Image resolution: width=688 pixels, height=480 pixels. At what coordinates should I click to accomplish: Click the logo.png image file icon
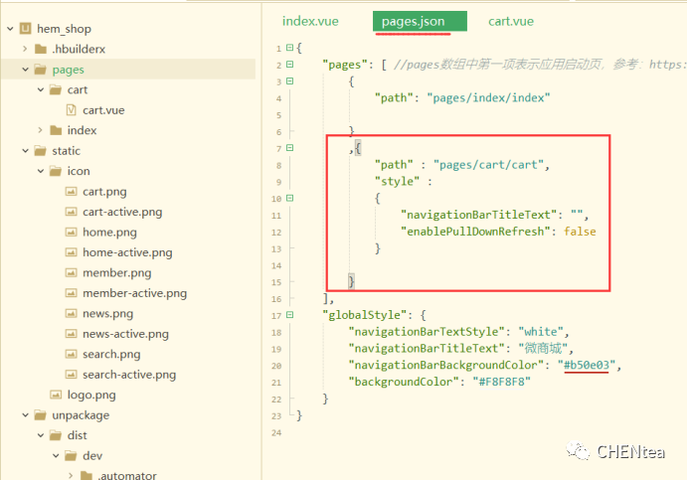[56, 395]
